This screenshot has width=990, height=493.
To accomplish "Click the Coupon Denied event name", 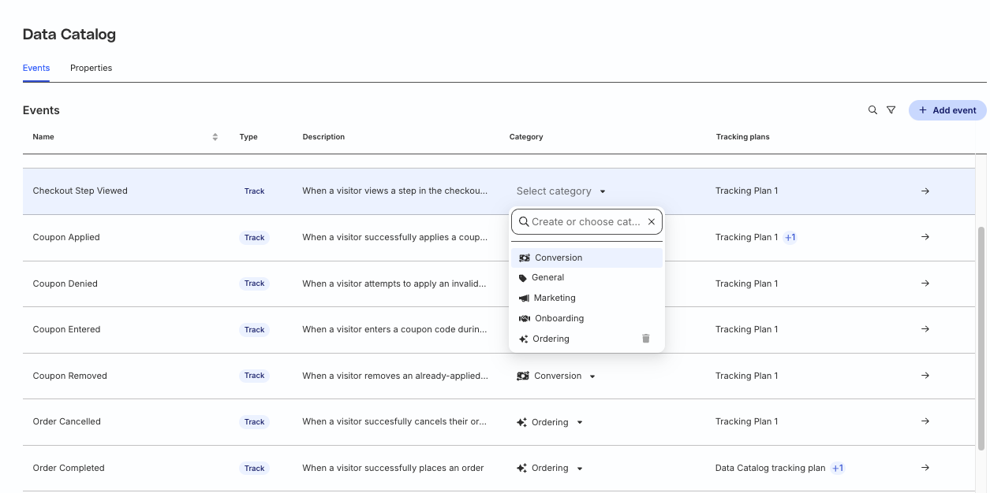I will tap(65, 284).
